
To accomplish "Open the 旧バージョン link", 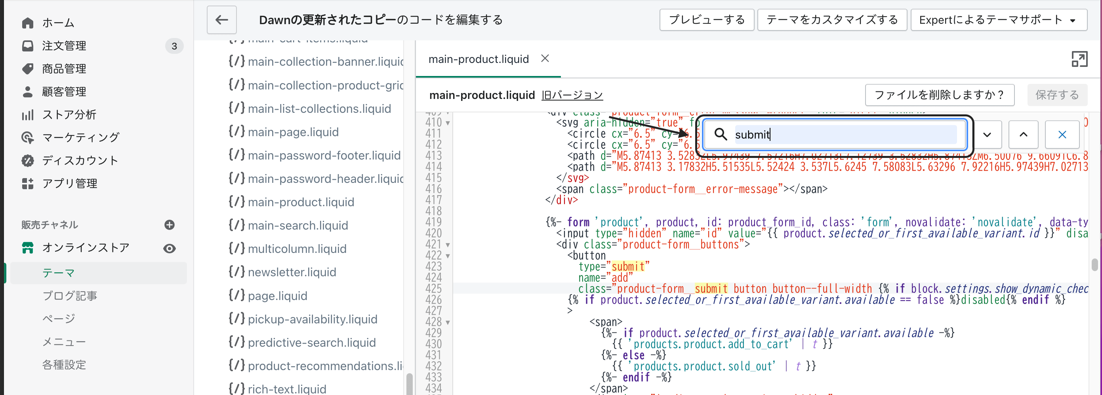I will click(x=572, y=95).
